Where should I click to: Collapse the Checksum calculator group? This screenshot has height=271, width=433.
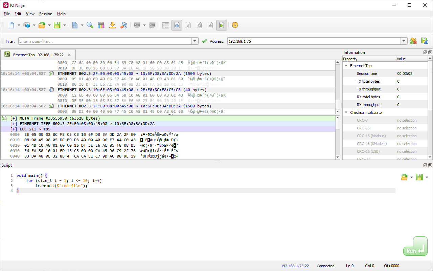pyautogui.click(x=346, y=112)
